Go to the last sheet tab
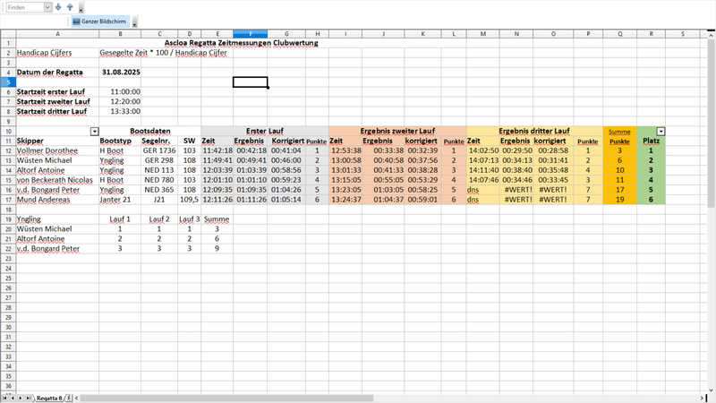This screenshot has height=403, width=716. click(x=29, y=398)
